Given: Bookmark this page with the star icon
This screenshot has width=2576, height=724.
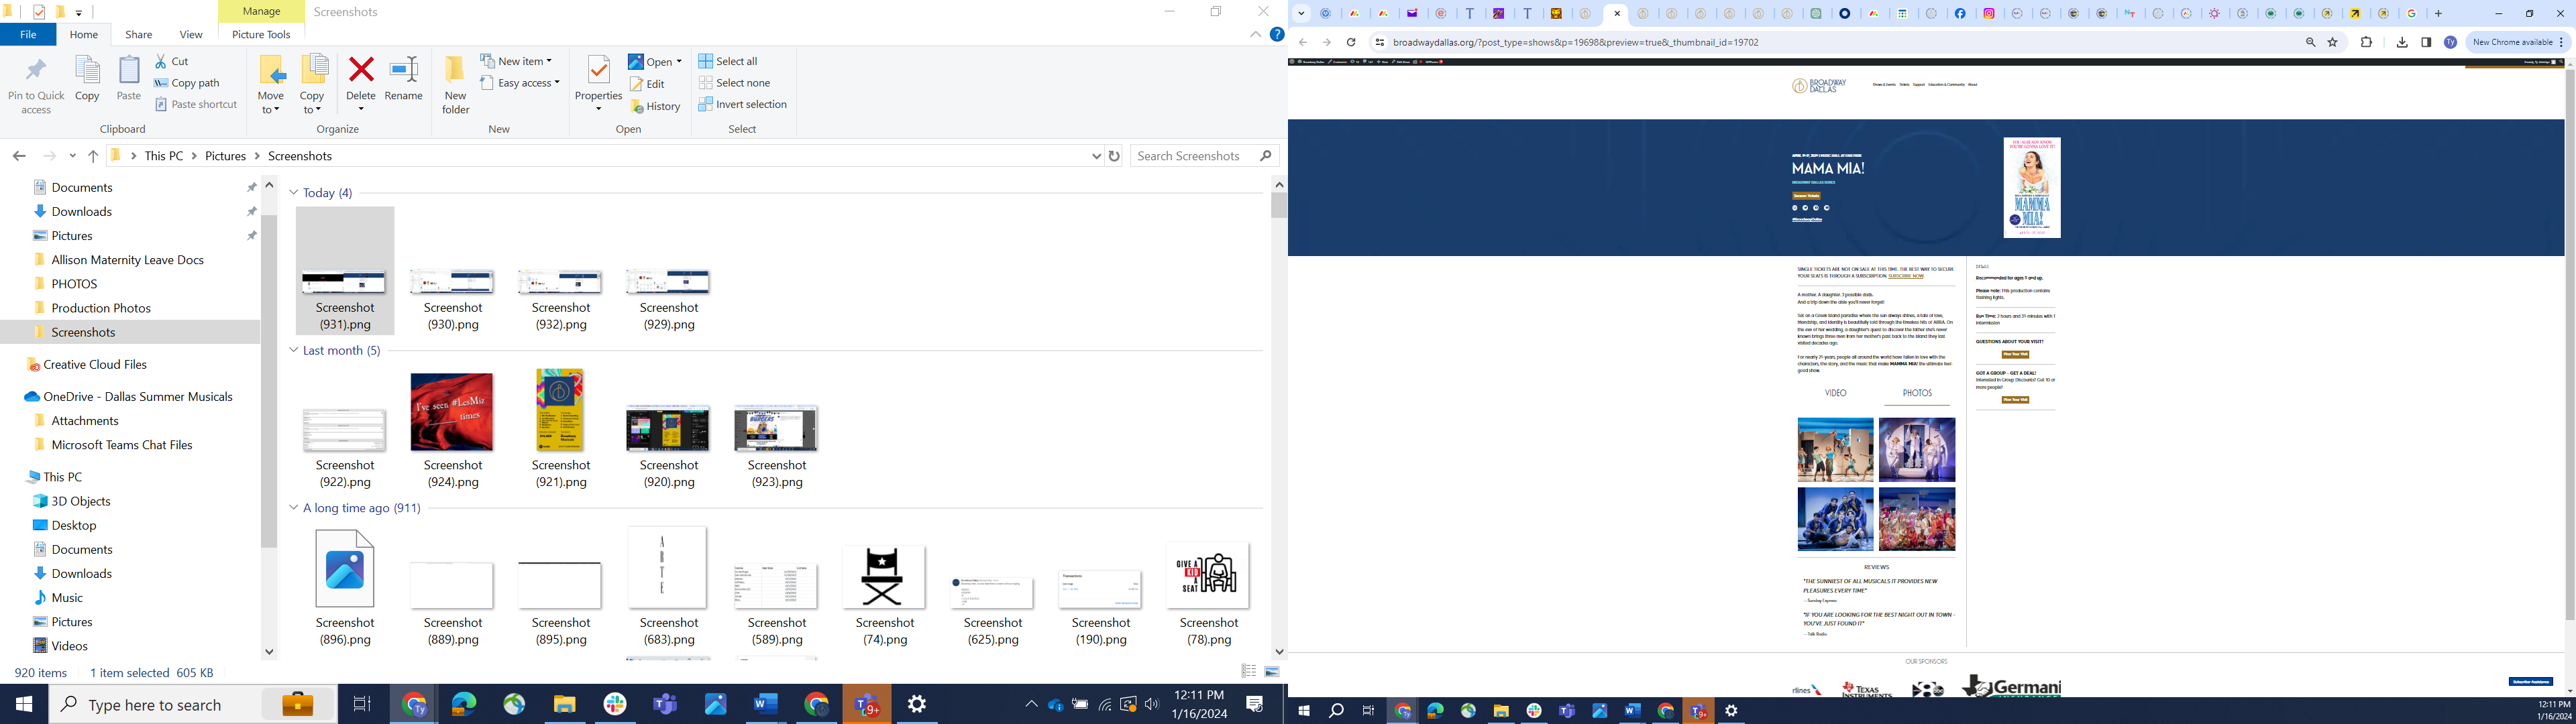Looking at the screenshot, I should pos(2333,42).
